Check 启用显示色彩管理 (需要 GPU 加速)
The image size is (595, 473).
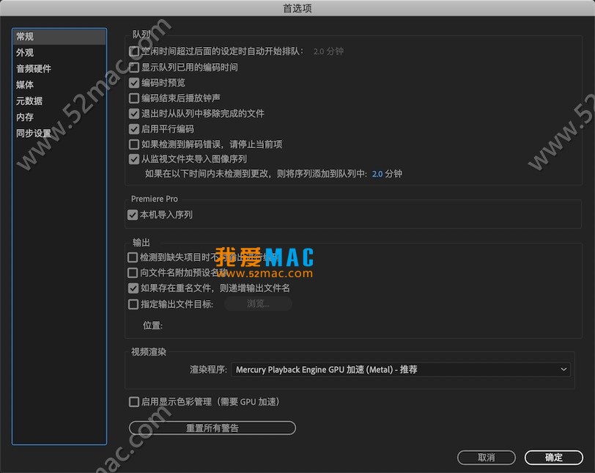click(x=134, y=402)
